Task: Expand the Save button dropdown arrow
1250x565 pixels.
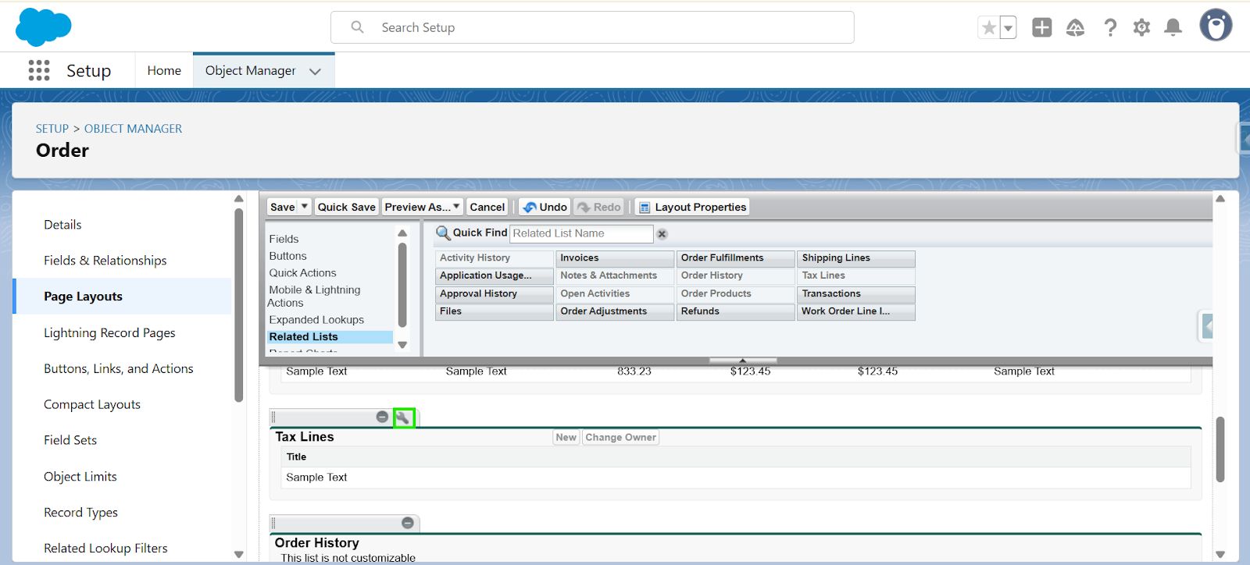Action: tap(305, 207)
